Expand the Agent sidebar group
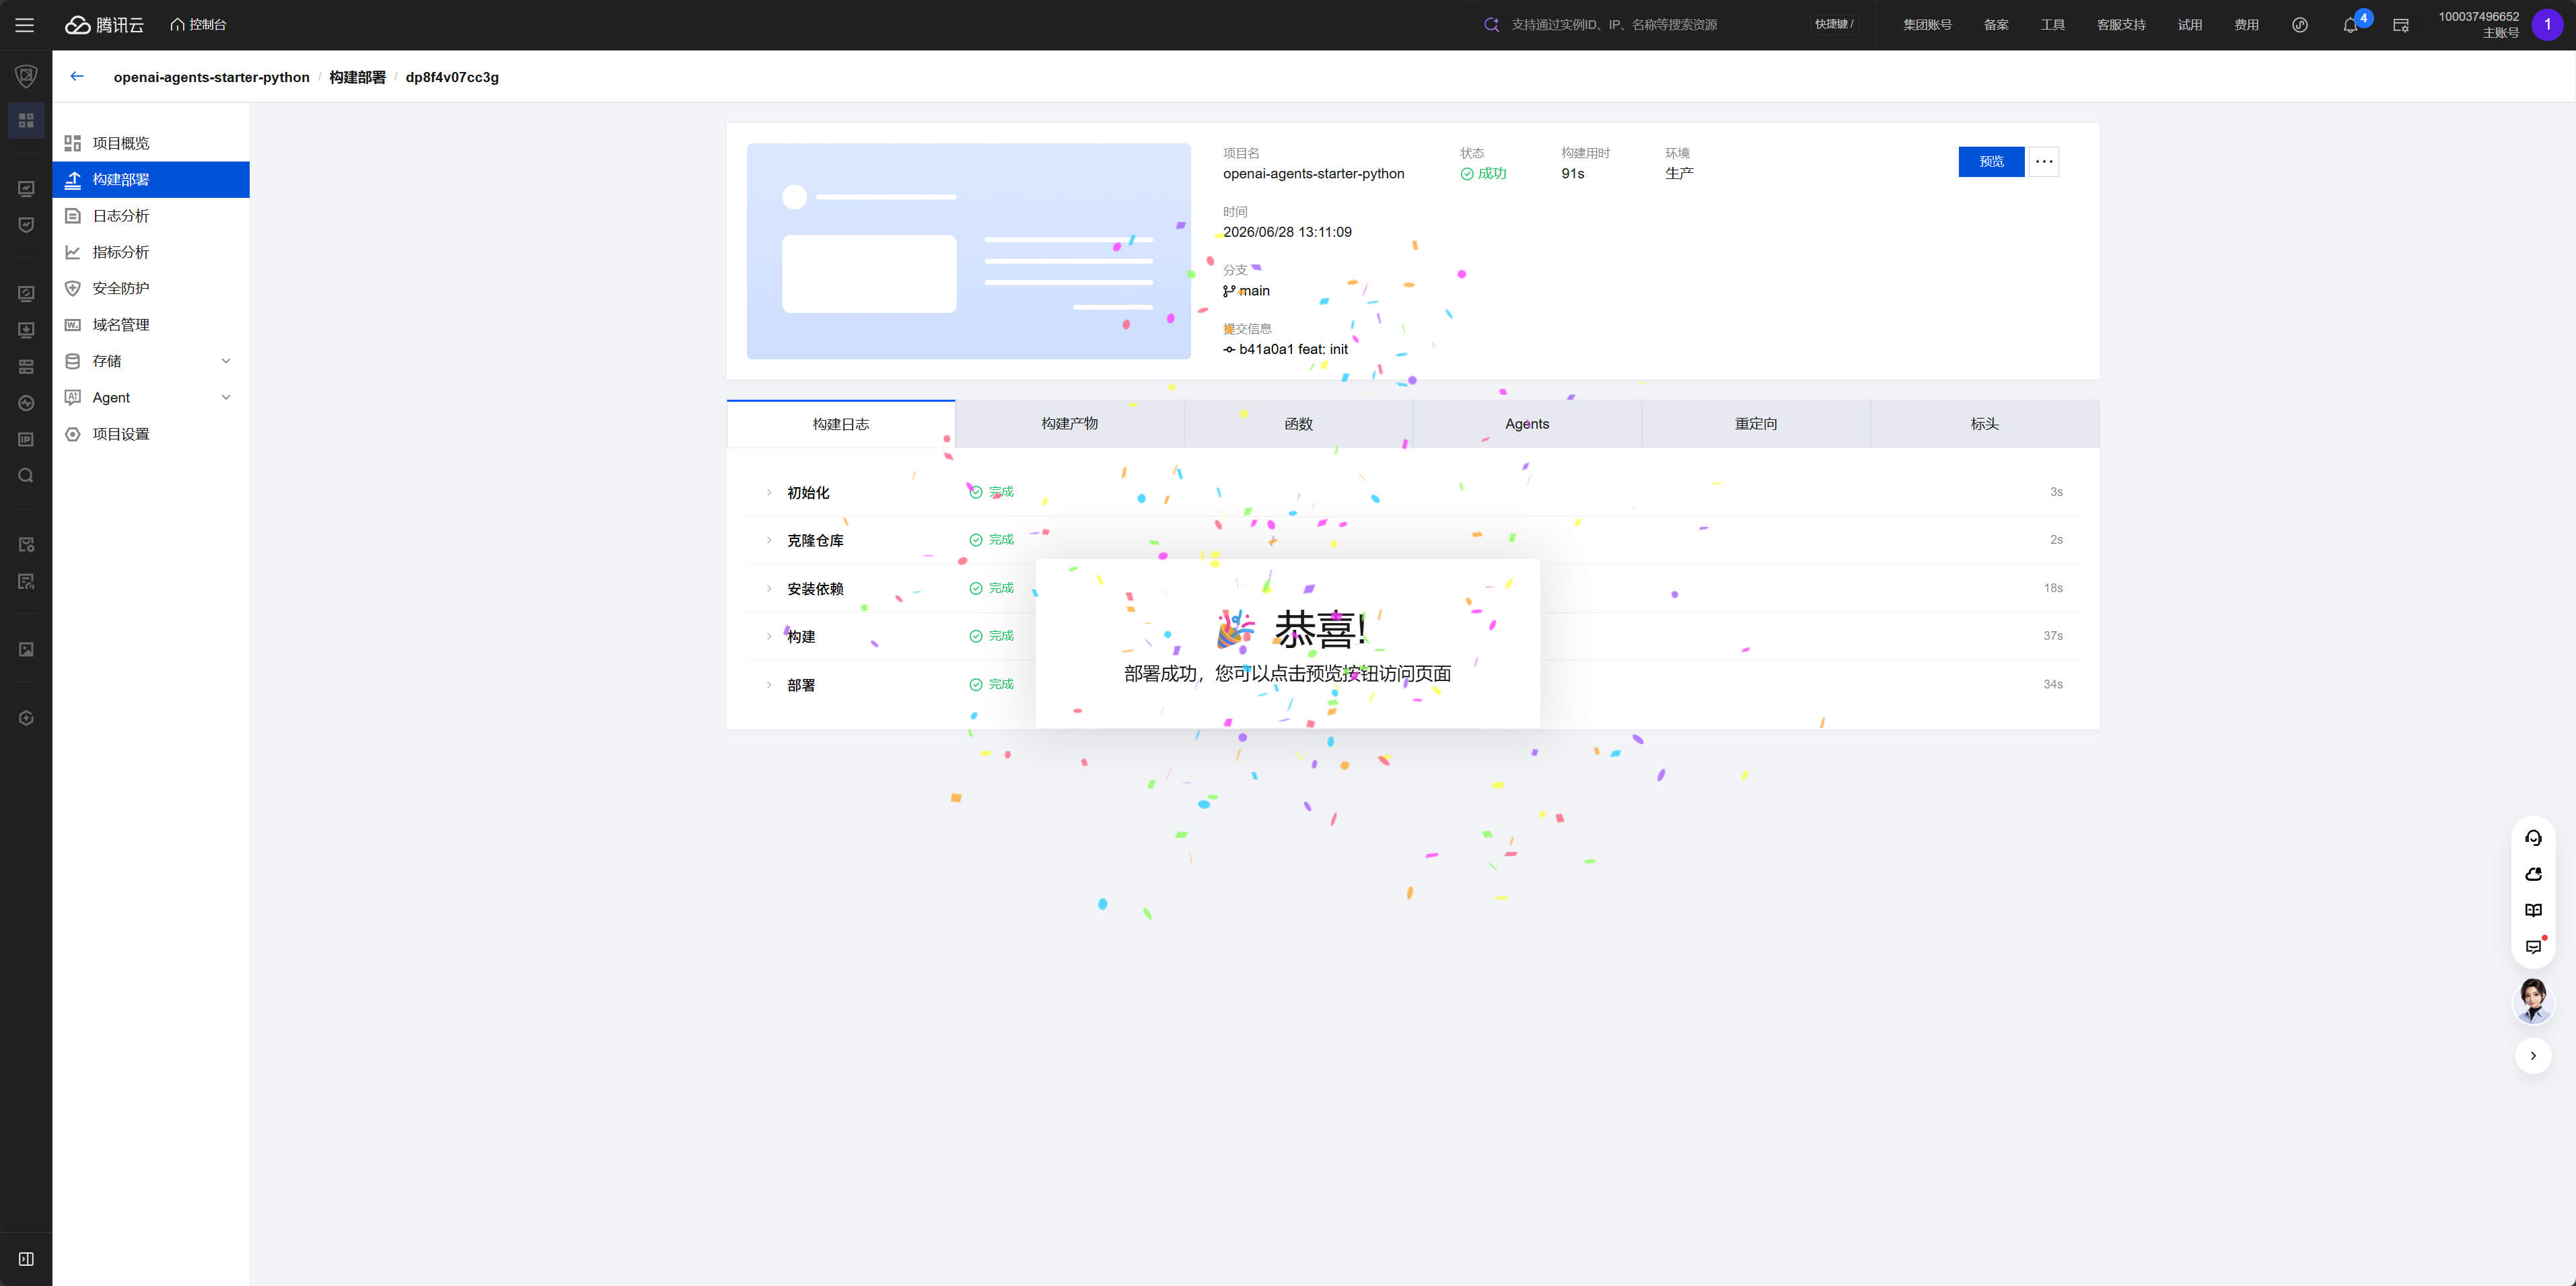Screen dimensions: 2576x1286 pyautogui.click(x=151, y=397)
